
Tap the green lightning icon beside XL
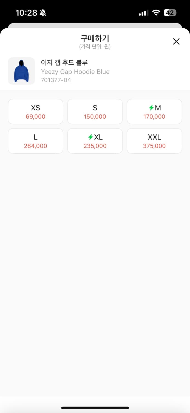coord(90,137)
